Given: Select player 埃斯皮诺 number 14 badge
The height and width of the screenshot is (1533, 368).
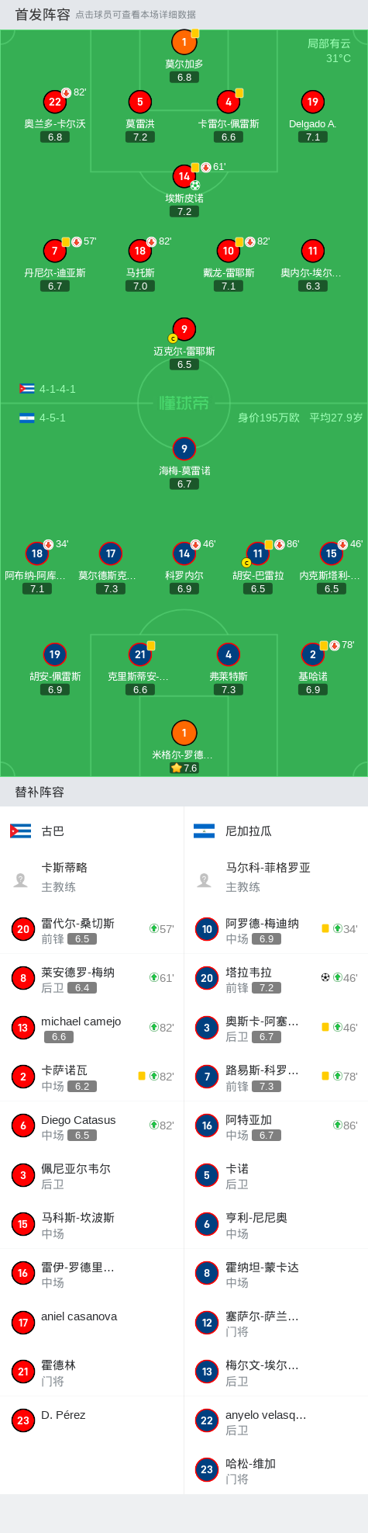Looking at the screenshot, I should [x=184, y=176].
